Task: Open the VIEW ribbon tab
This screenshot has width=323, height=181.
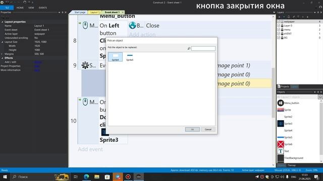Action: point(31,8)
